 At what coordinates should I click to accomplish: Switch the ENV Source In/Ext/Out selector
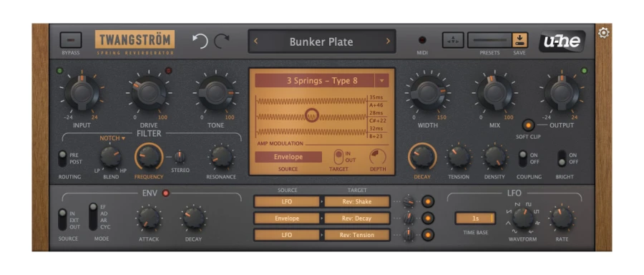62,220
